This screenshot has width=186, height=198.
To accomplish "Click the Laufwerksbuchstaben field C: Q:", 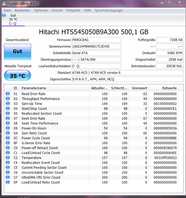I will (x=96, y=66).
